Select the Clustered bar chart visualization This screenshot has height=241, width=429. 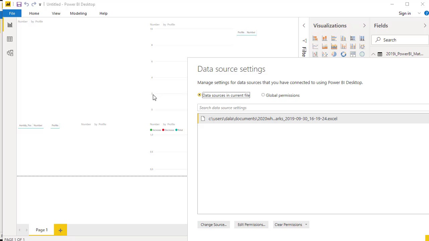click(x=334, y=38)
